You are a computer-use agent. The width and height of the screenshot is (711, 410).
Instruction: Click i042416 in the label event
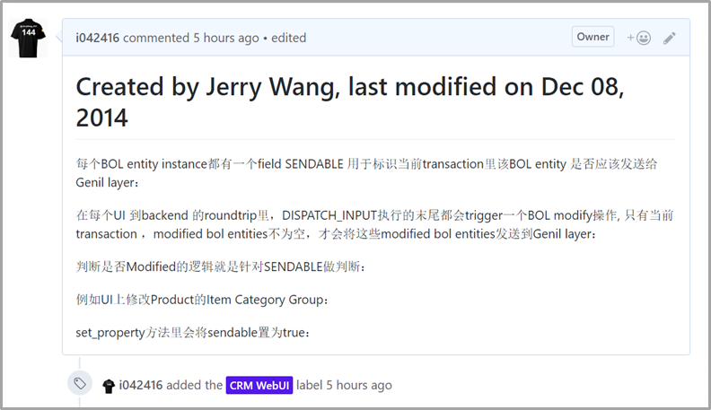coord(141,385)
